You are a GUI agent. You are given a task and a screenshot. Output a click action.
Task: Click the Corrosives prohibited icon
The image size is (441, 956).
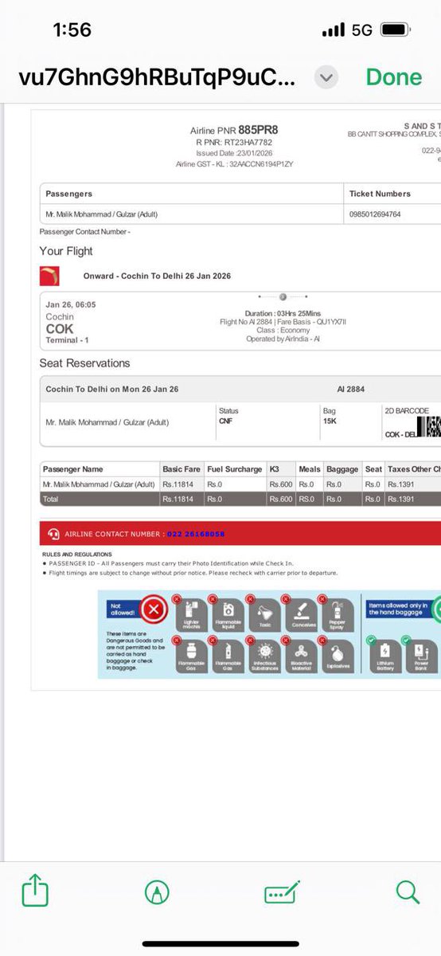click(x=303, y=615)
